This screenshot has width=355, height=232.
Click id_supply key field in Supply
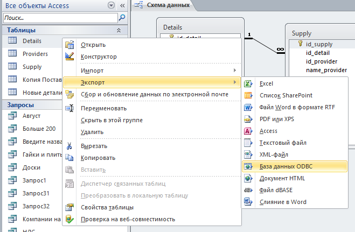319,44
